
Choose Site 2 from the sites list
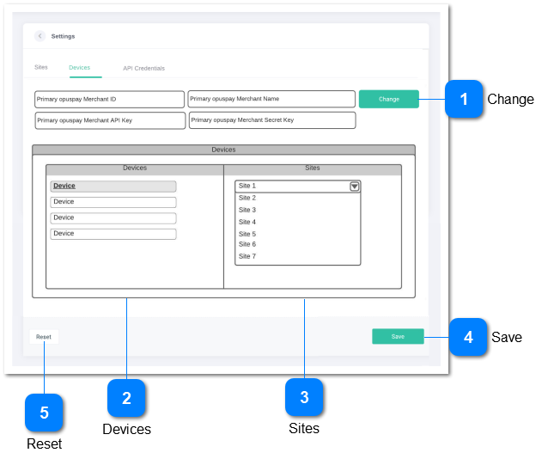[x=247, y=198]
